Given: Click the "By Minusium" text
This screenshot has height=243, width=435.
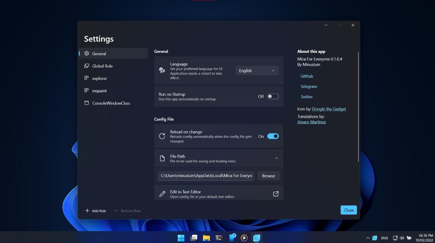Looking at the screenshot, I should (x=309, y=65).
